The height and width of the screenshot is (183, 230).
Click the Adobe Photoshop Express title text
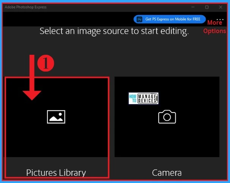pyautogui.click(x=25, y=7)
